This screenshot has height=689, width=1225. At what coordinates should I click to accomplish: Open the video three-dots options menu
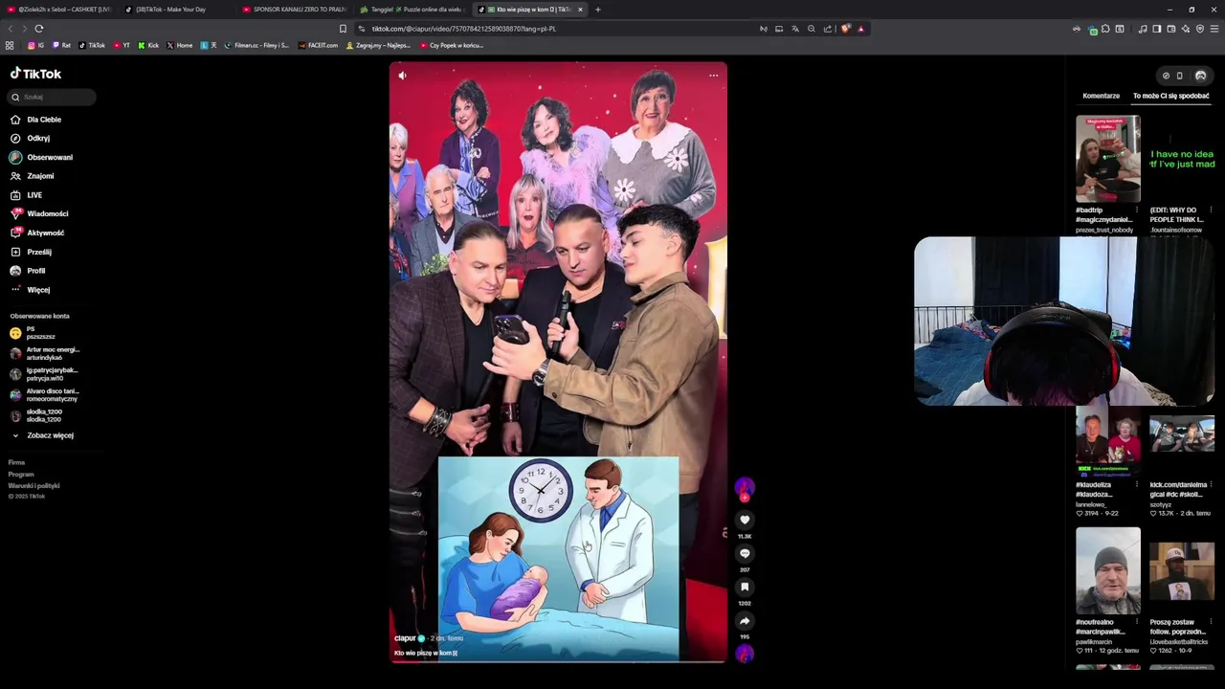[713, 76]
